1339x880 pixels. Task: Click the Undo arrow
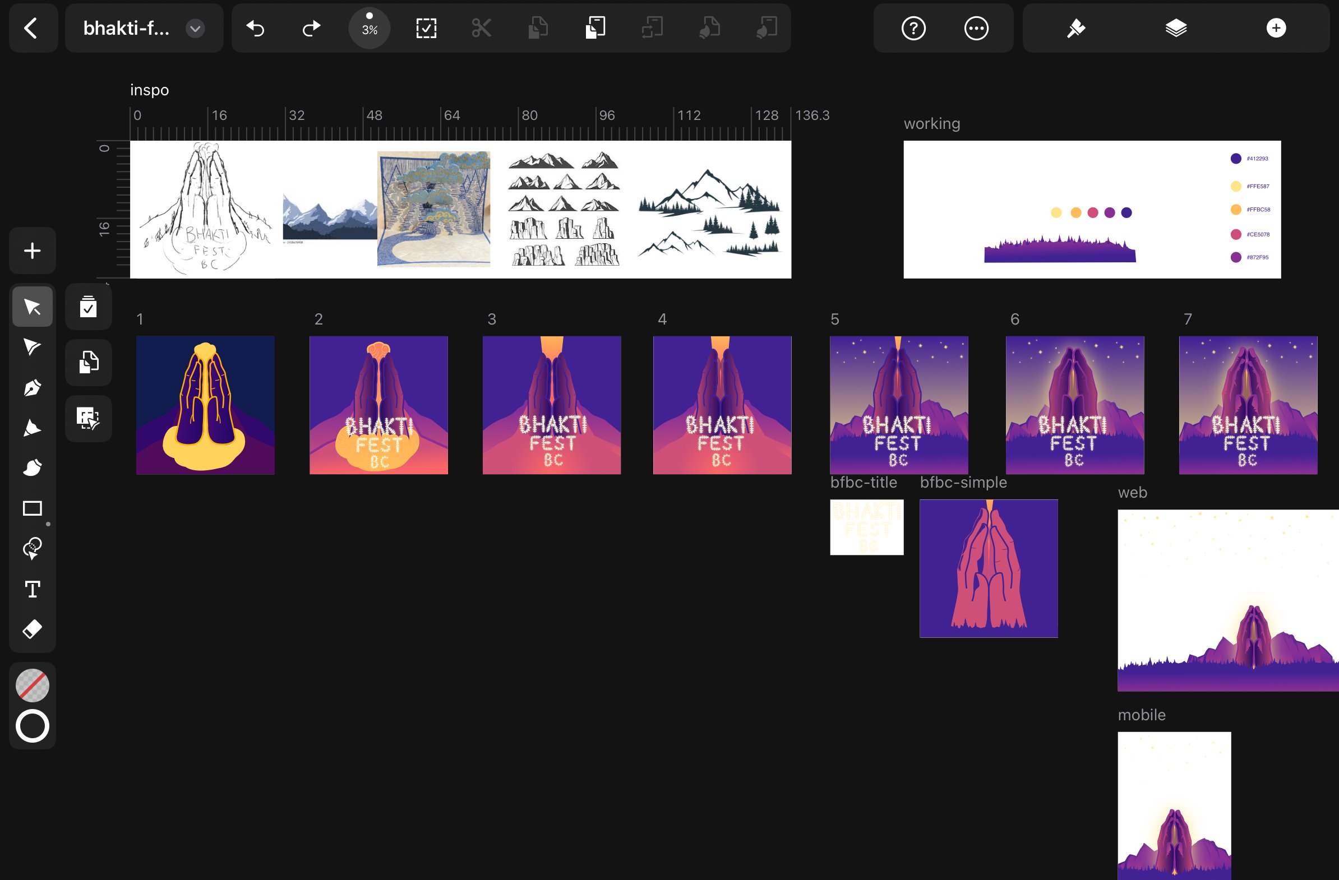(x=256, y=28)
